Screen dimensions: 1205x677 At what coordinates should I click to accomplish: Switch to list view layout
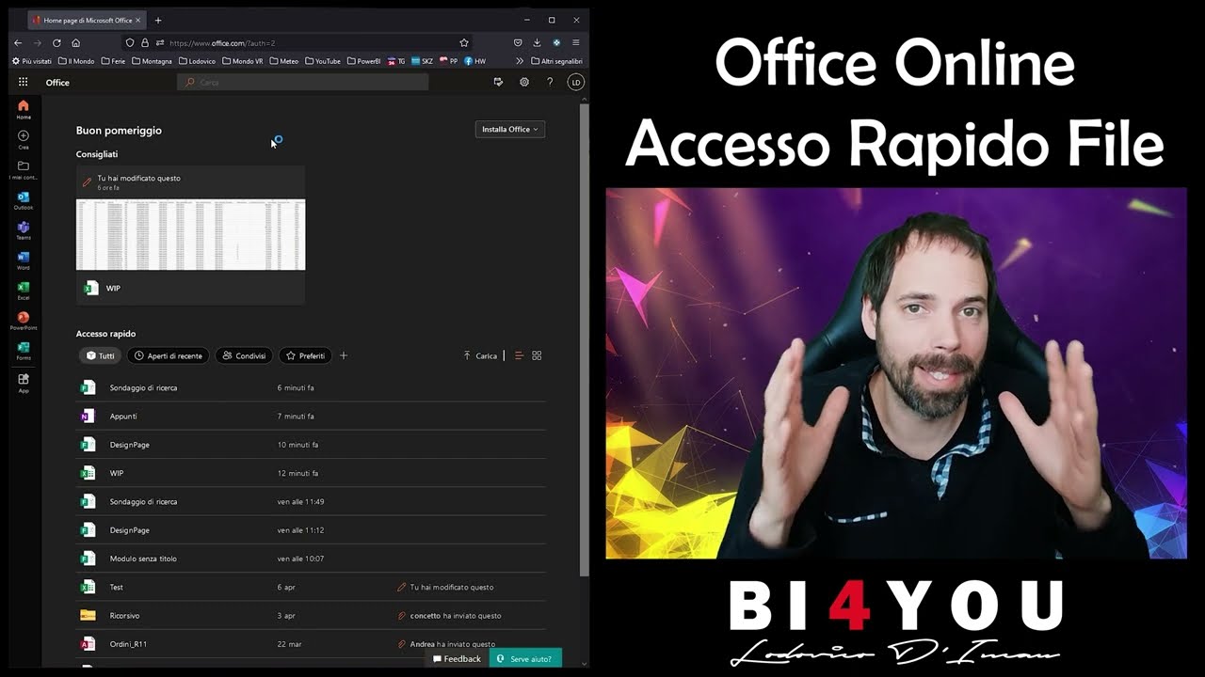(519, 355)
